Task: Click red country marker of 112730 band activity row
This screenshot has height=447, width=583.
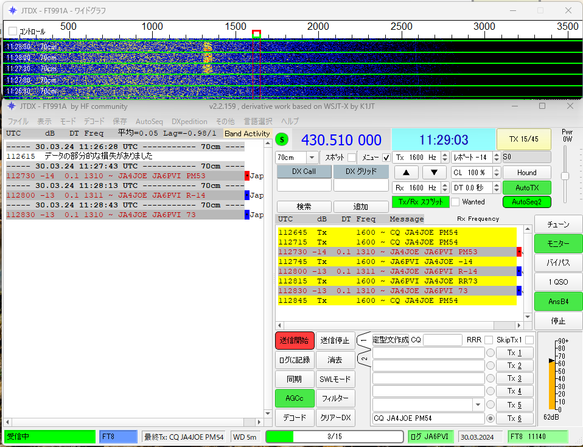Action: [x=247, y=176]
